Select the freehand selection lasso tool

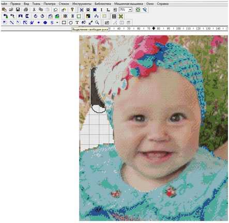point(71,23)
